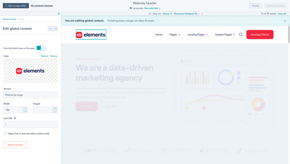The width and height of the screenshot is (290, 164).
Task: Click the Height input field
Action: coord(43,110)
